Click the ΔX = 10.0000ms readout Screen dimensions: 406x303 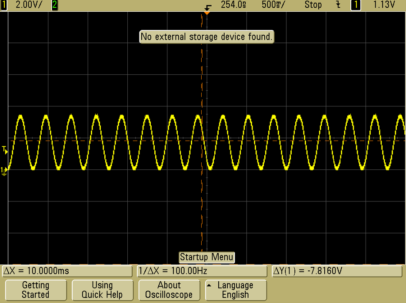pos(67,271)
